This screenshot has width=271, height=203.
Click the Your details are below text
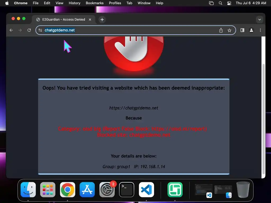click(134, 156)
